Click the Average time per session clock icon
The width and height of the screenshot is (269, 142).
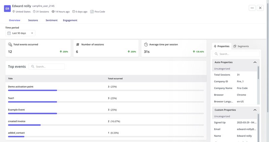tap(146, 44)
